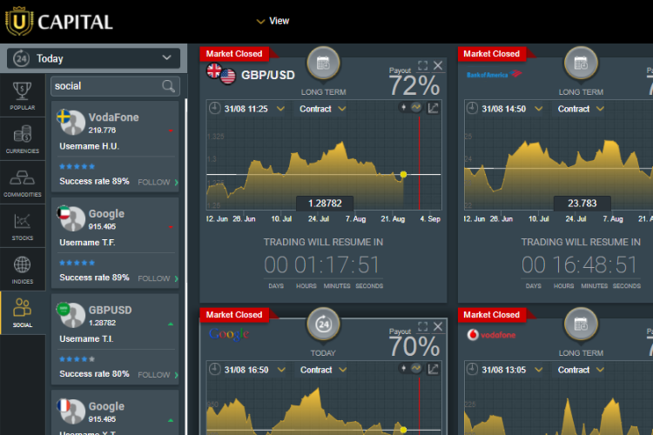
Task: Click GBP/USD long term calendar badge
Action: click(323, 64)
